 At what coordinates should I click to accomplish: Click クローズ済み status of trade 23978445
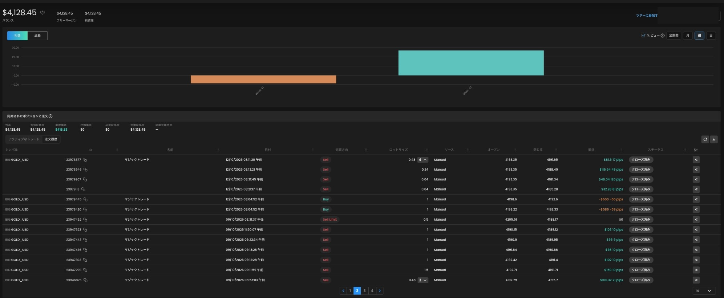coord(641,199)
